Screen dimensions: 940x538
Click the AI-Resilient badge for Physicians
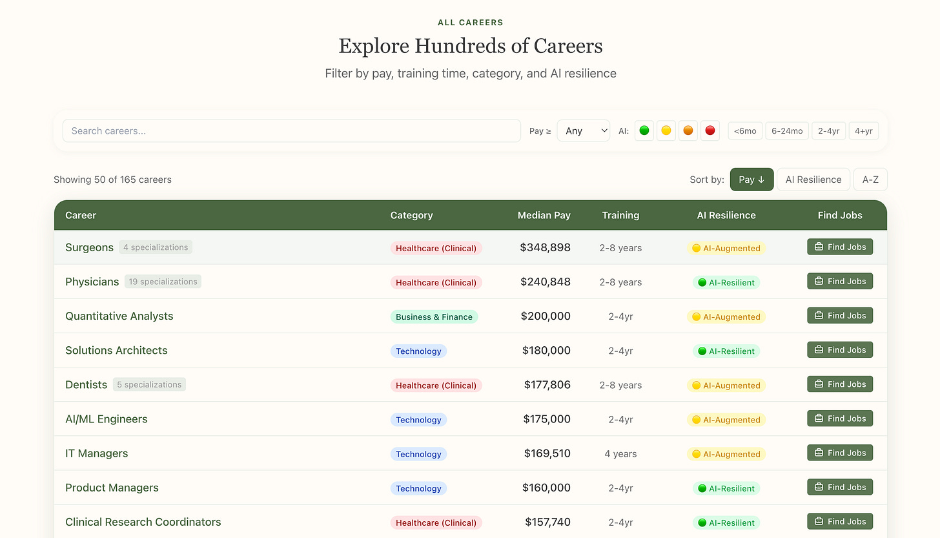[x=726, y=282]
